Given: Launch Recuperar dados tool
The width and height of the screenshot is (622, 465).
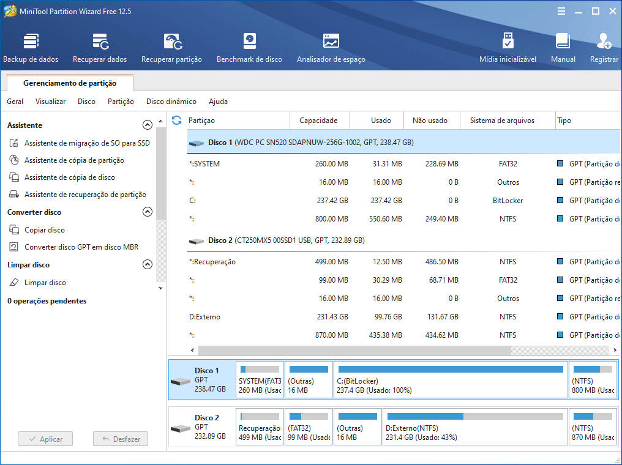Looking at the screenshot, I should tap(100, 48).
